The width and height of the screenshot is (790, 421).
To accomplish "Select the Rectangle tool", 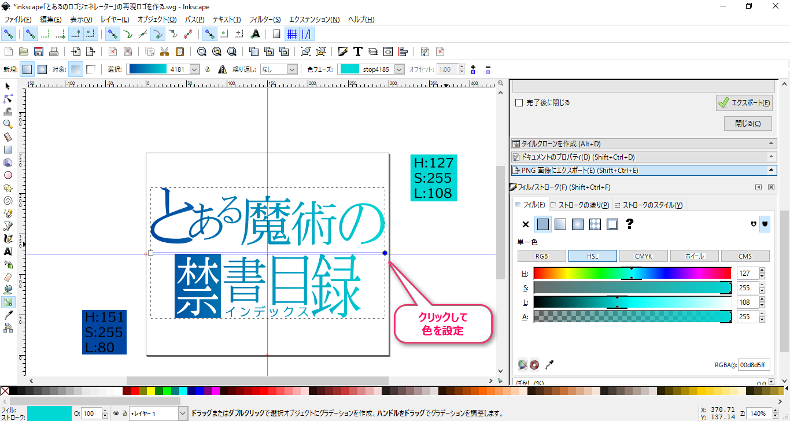I will click(8, 149).
